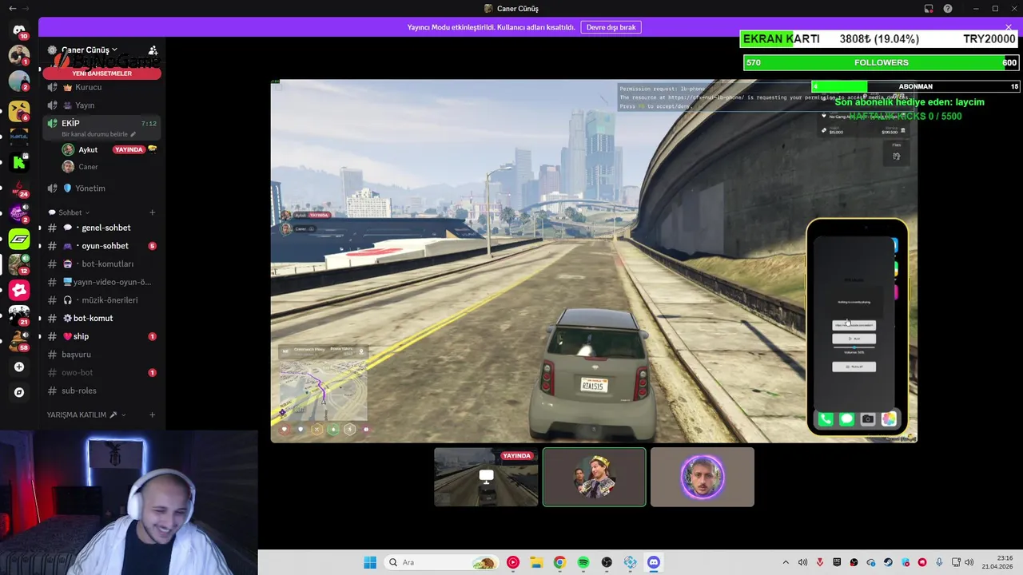Switch to Discord in taskbar
Image resolution: width=1023 pixels, height=575 pixels.
[x=654, y=562]
